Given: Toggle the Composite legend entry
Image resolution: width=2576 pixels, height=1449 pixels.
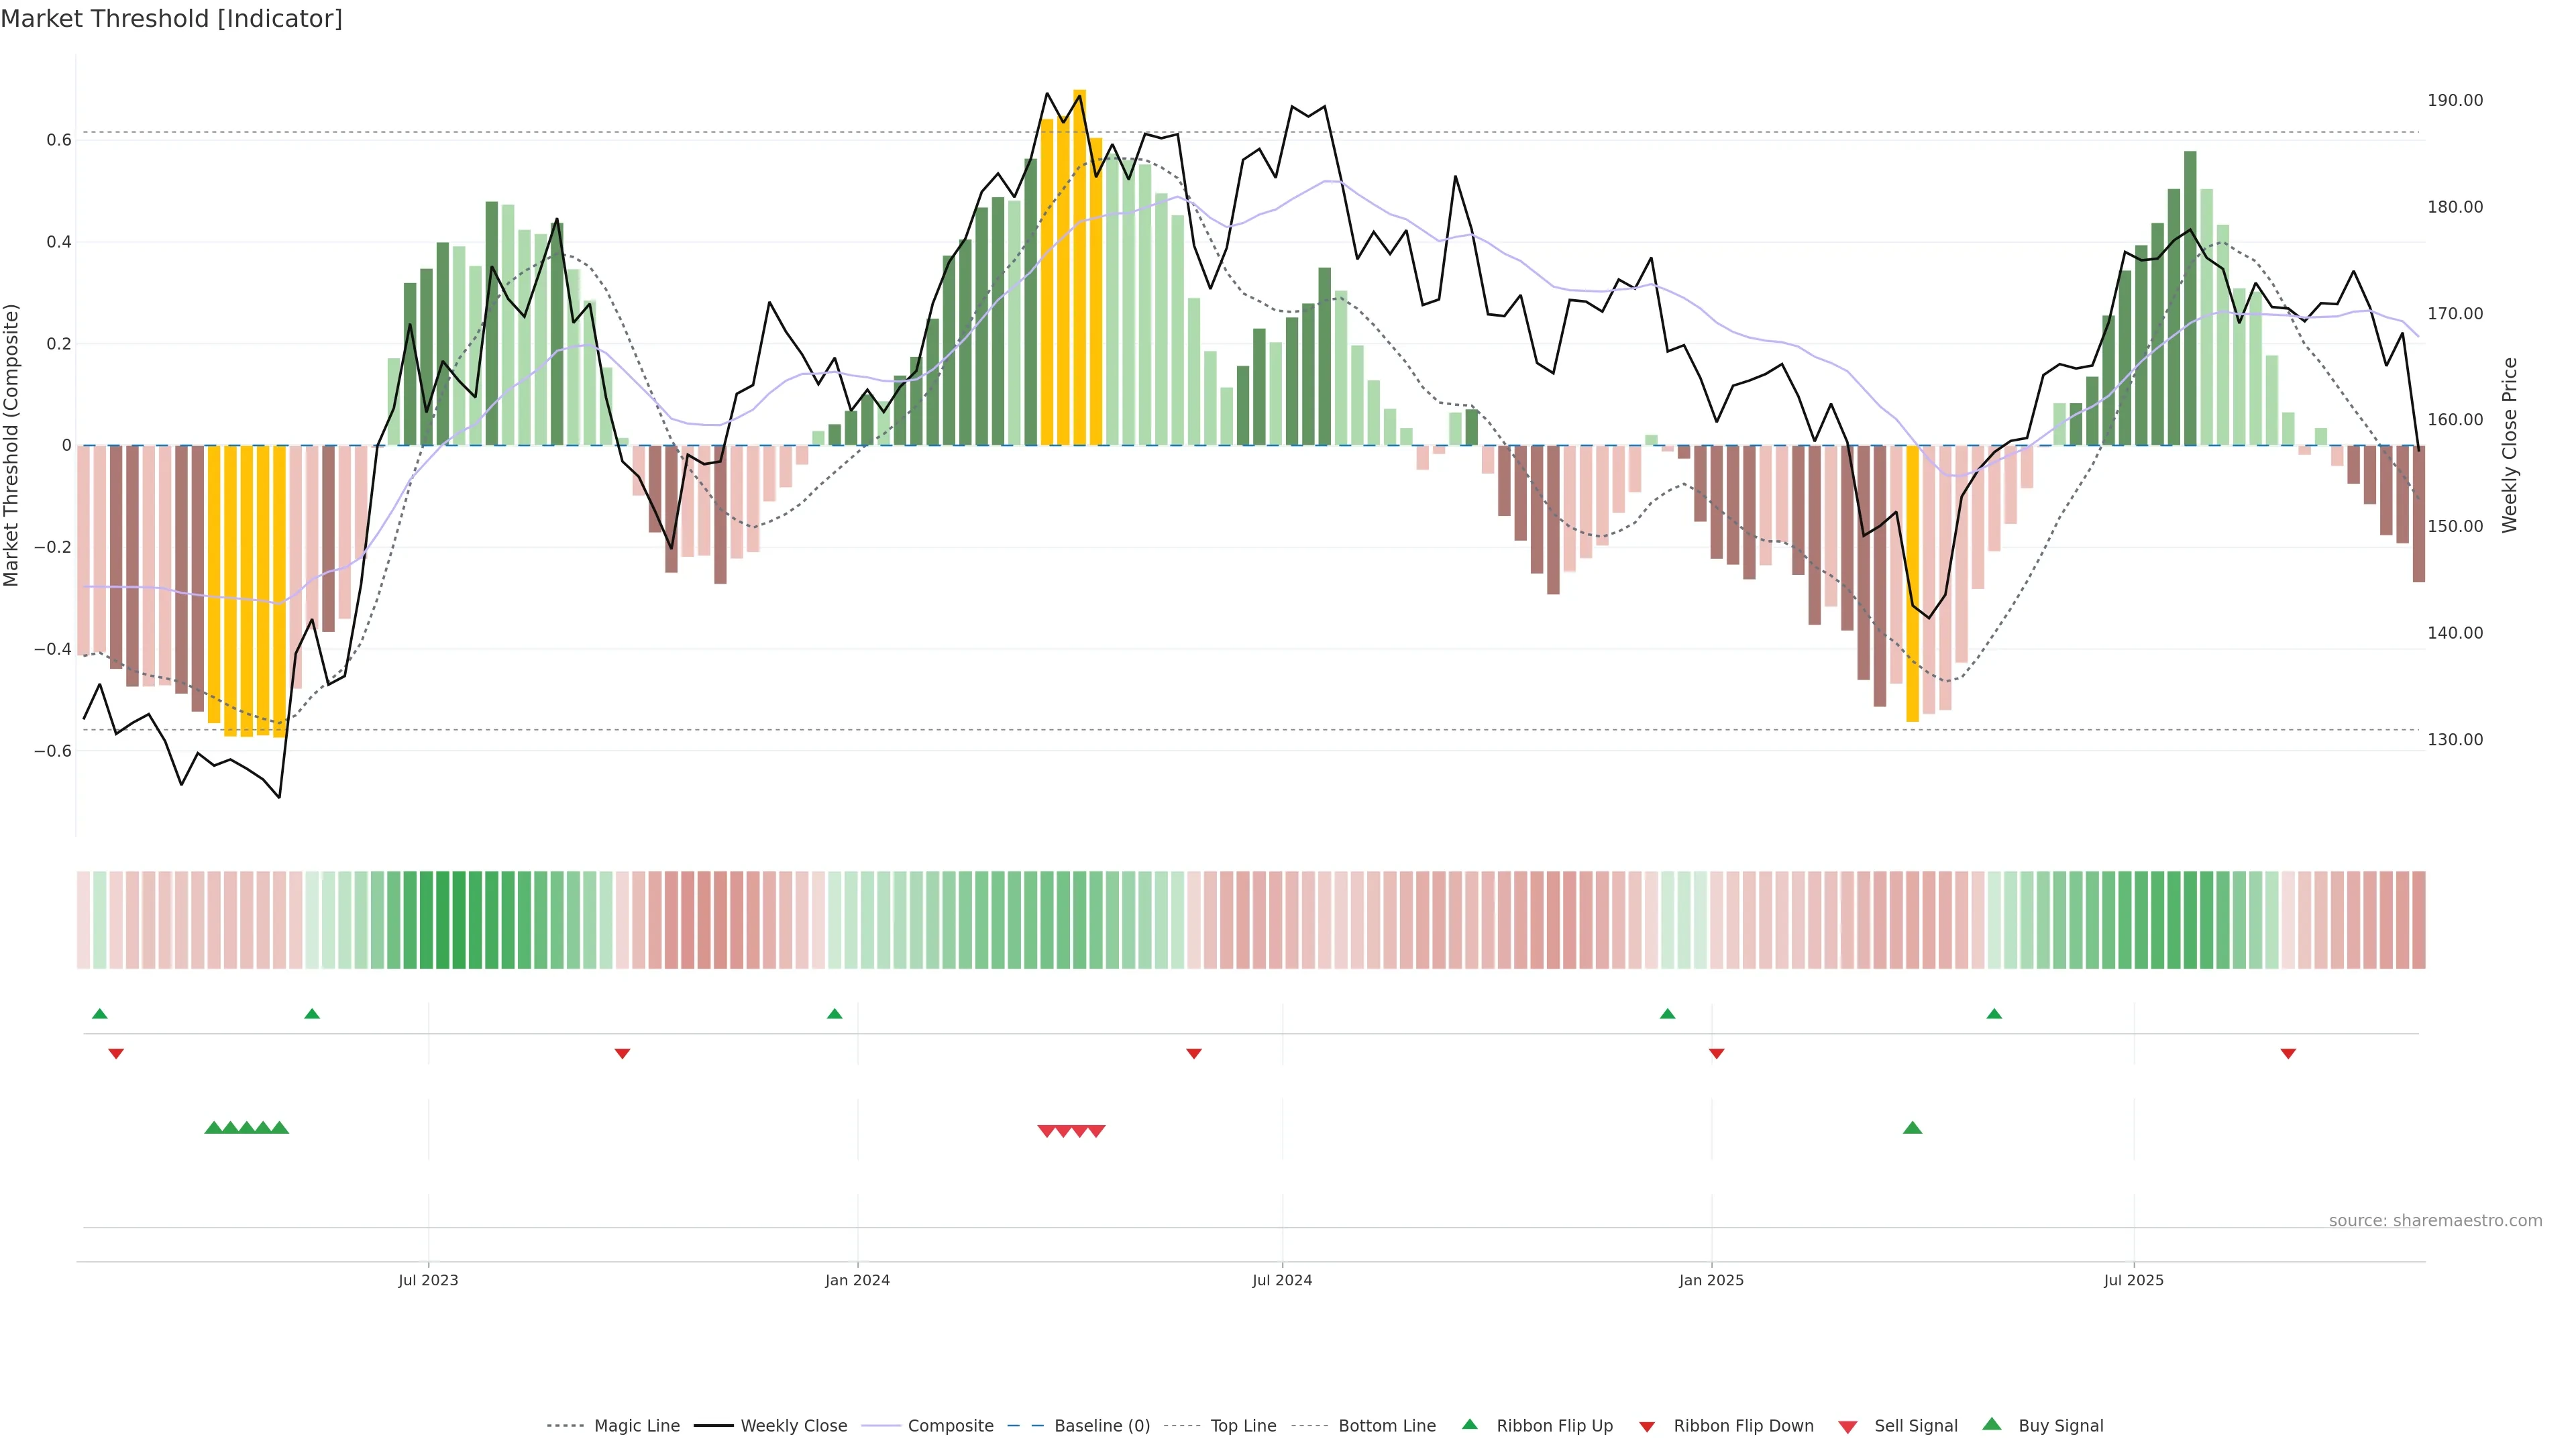Looking at the screenshot, I should 950,1426.
